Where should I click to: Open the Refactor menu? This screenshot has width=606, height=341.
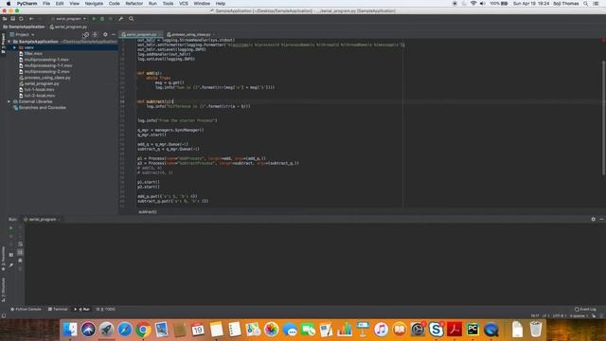tap(134, 4)
